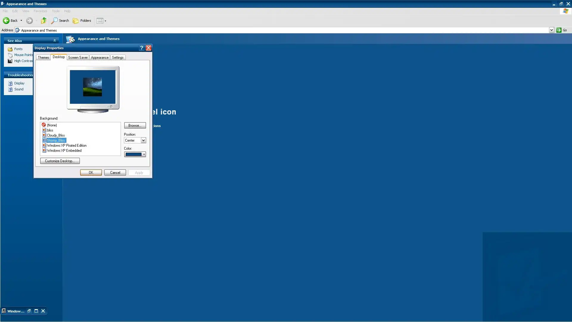Click the Back arrow icon
Image resolution: width=572 pixels, height=322 pixels.
click(x=6, y=21)
